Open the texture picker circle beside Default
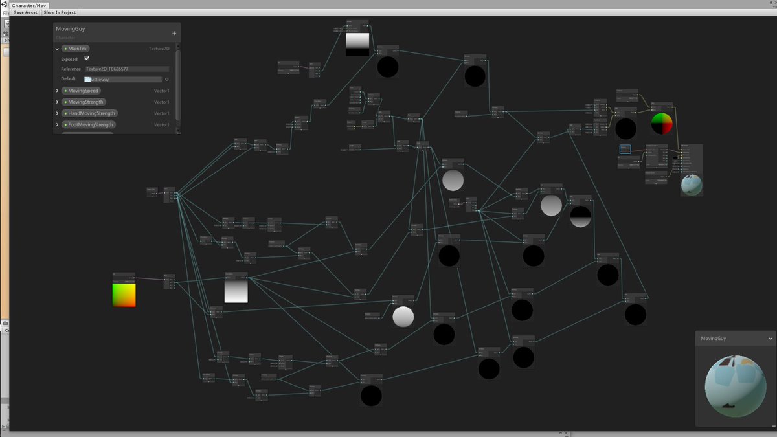The width and height of the screenshot is (777, 437). (x=166, y=79)
